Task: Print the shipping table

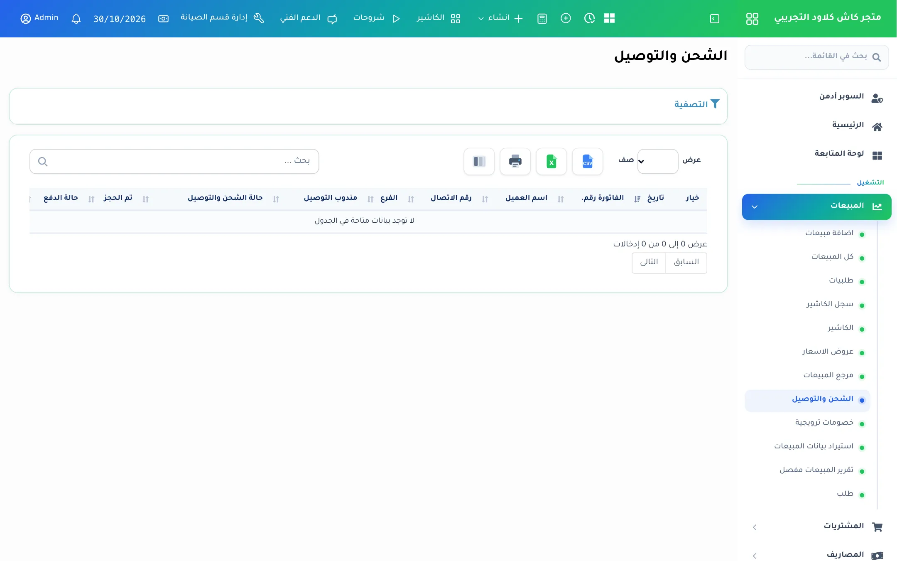Action: click(x=515, y=161)
